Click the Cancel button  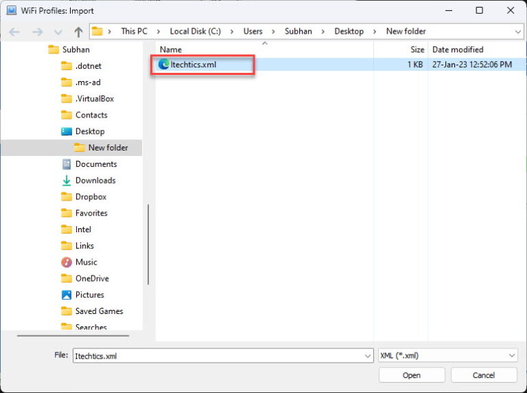484,375
